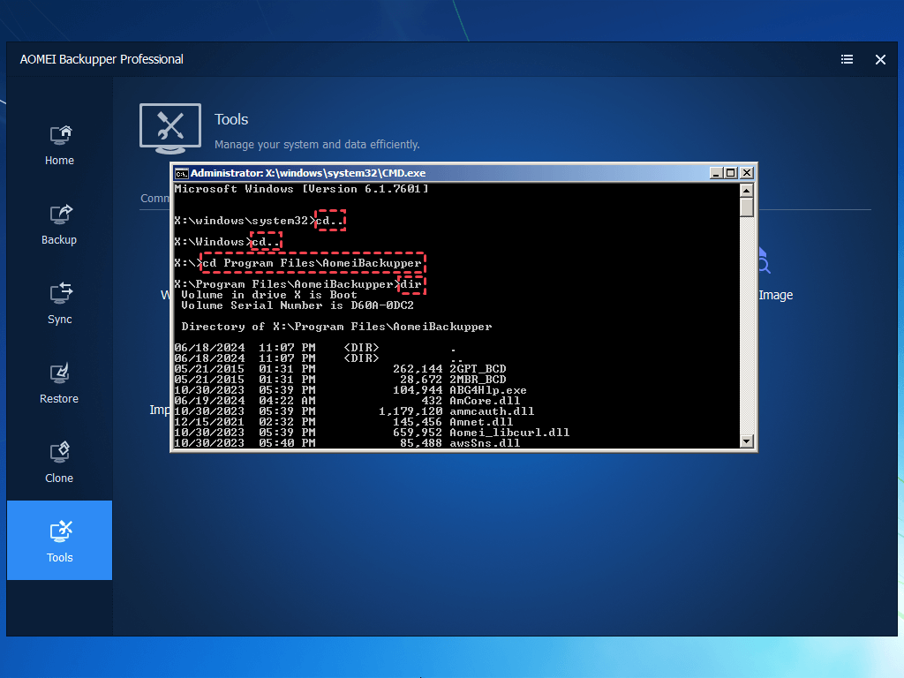Click the AmCore.dll file row

[347, 401]
